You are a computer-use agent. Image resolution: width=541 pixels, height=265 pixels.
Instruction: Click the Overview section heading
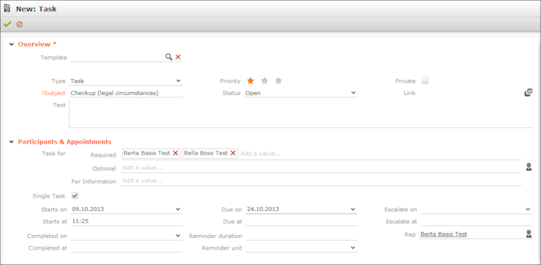(37, 44)
